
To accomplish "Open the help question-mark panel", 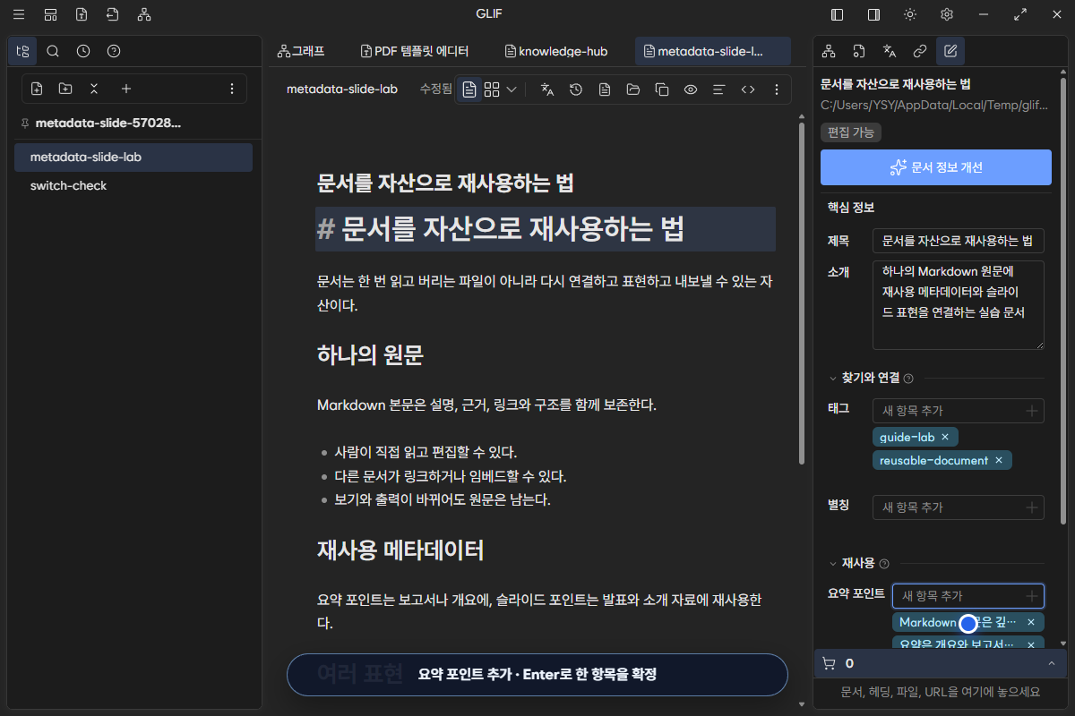I will pos(114,51).
